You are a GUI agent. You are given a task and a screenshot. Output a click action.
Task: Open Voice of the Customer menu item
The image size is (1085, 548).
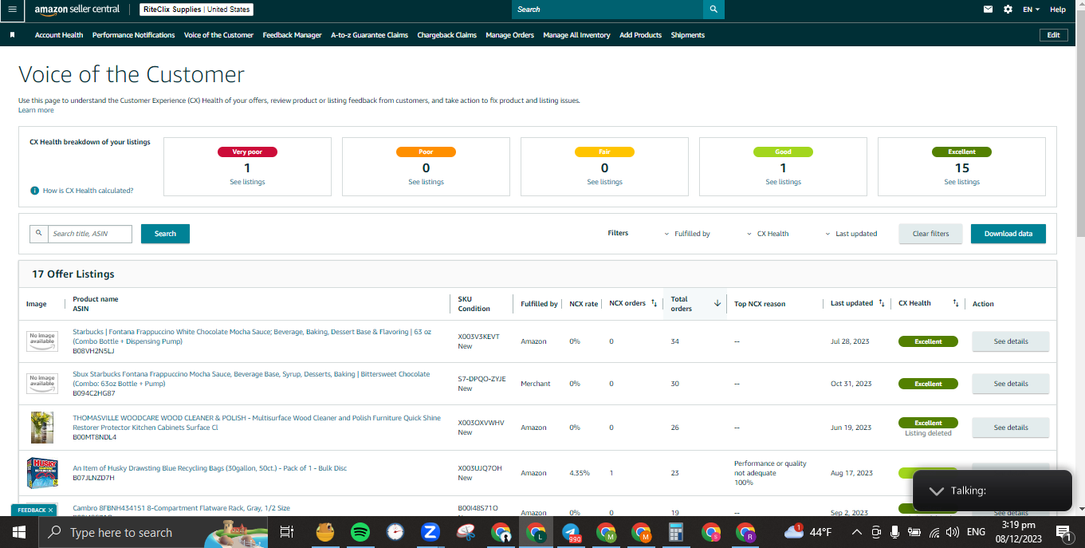219,35
